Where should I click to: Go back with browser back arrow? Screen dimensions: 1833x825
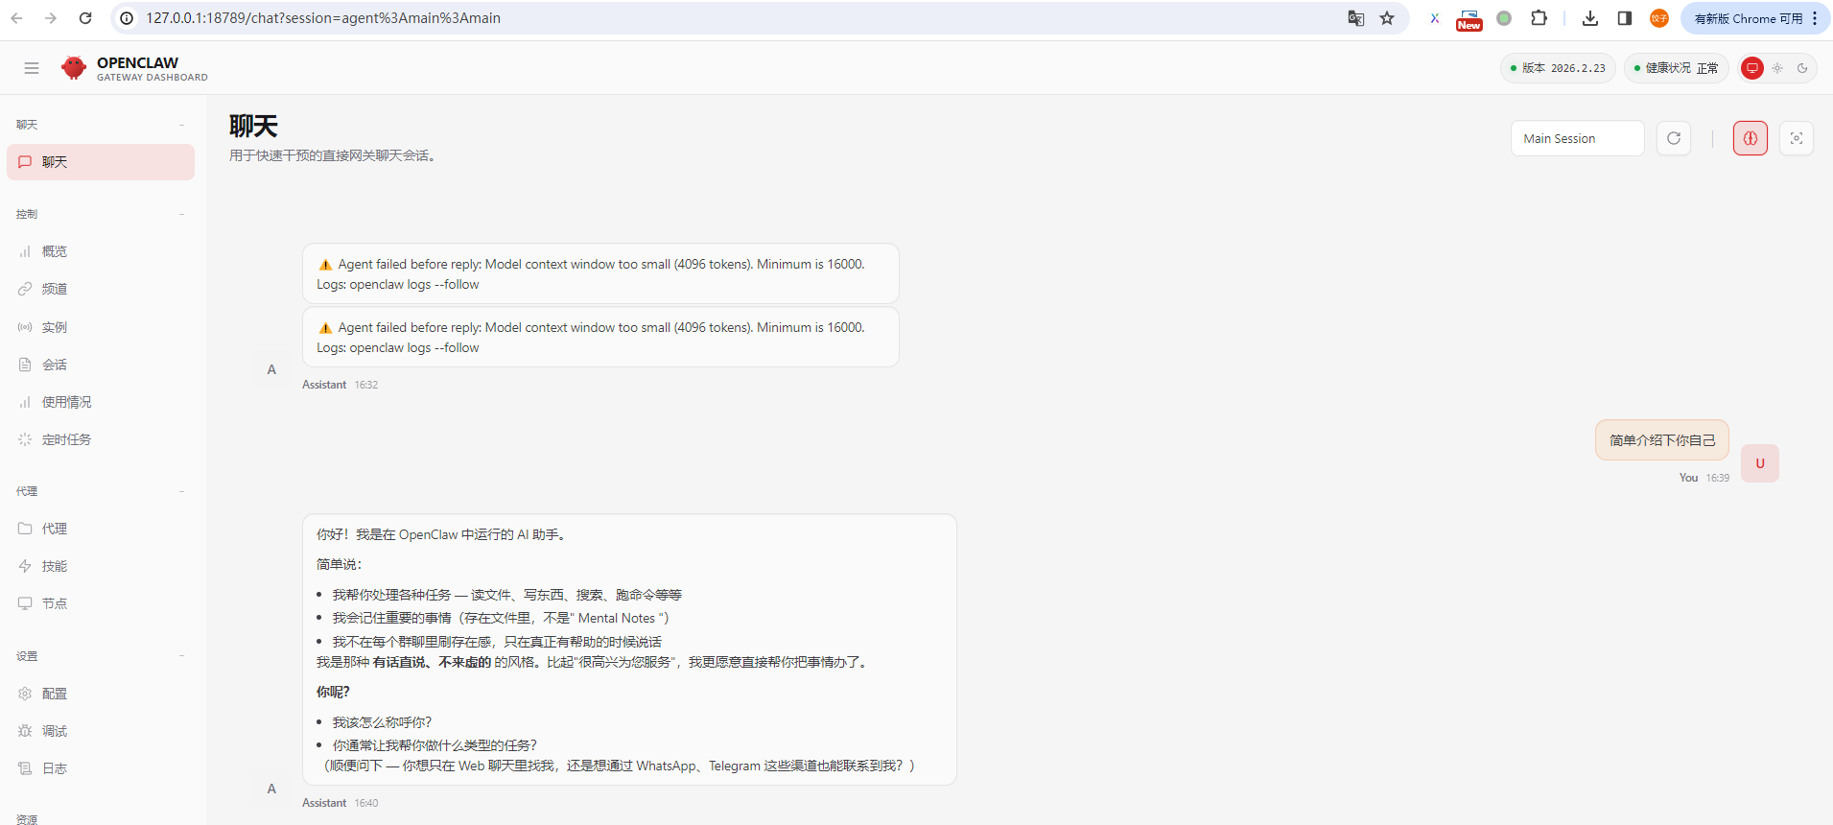point(16,18)
